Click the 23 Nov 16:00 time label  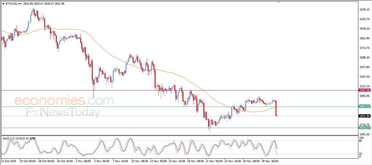(x=232, y=161)
